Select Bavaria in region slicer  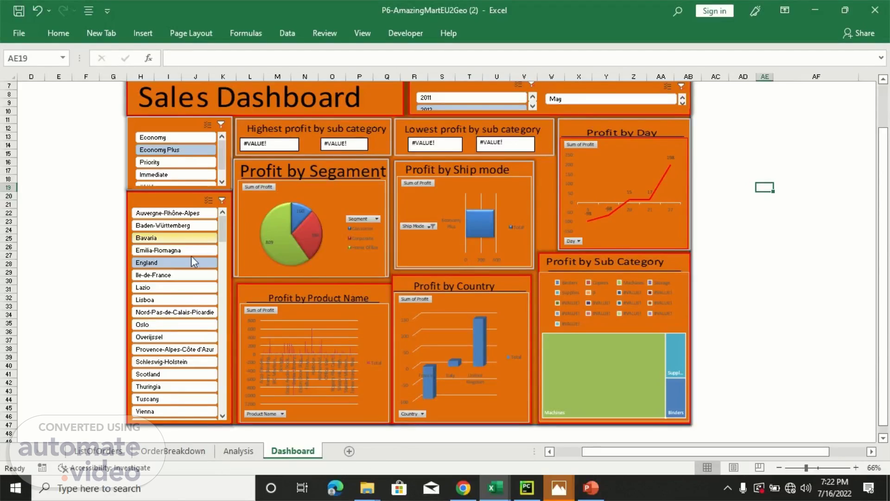point(175,238)
